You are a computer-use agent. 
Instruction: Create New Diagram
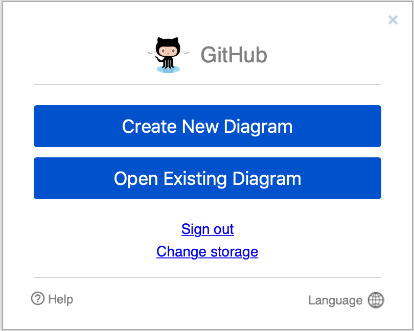coord(207,126)
